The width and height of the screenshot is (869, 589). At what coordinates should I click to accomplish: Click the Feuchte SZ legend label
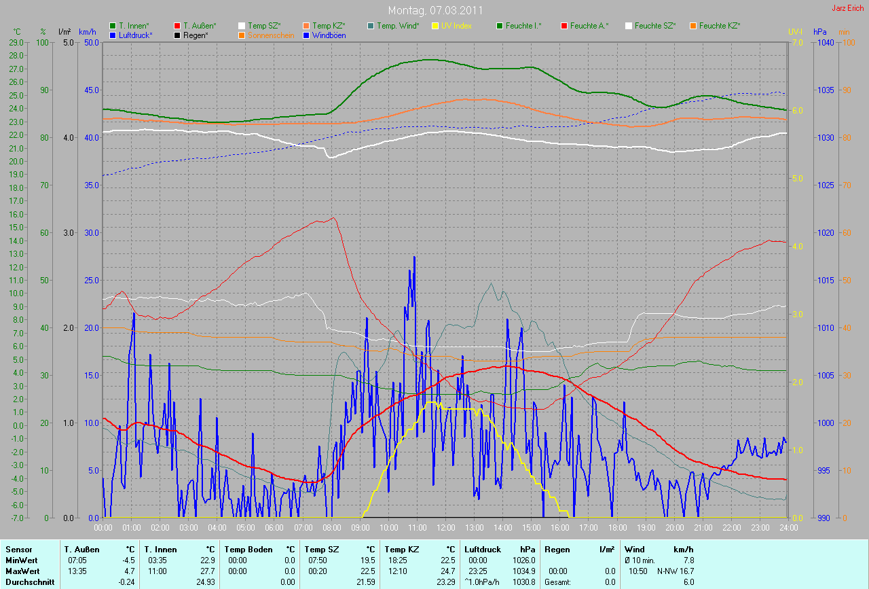655,26
